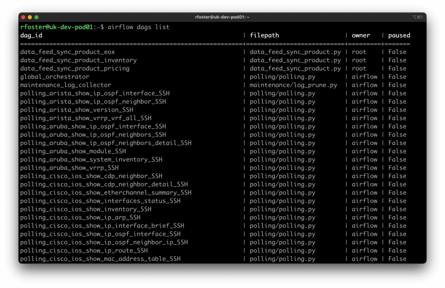This screenshot has width=445, height=288.
Task: Click the green zoom window button
Action: click(x=37, y=17)
